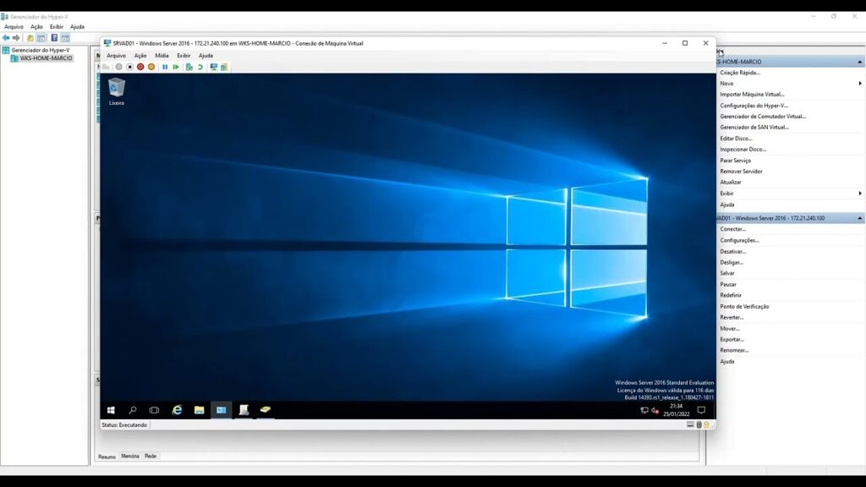
Task: Open Ajuda menu in VM connection window
Action: pyautogui.click(x=206, y=55)
